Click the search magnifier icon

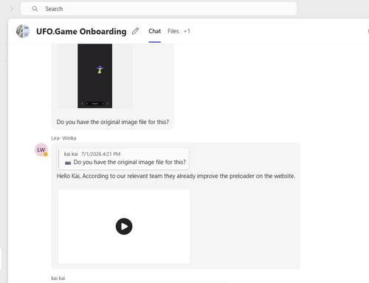tap(35, 9)
